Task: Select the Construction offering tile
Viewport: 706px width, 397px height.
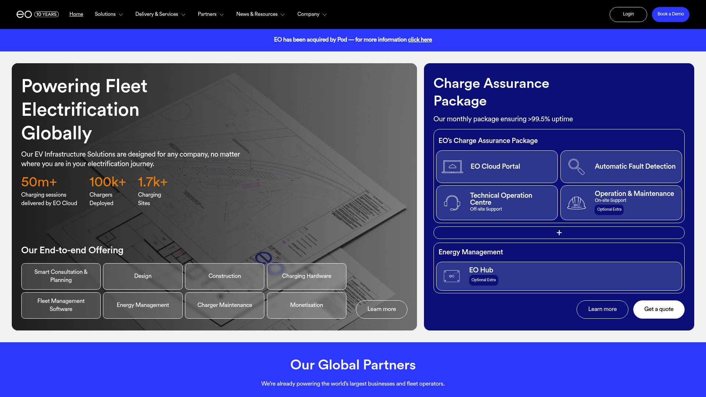Action: pos(225,276)
